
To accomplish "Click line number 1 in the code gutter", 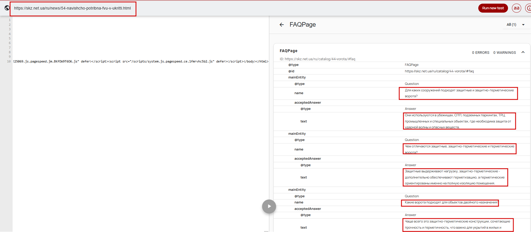I will tap(10, 20).
